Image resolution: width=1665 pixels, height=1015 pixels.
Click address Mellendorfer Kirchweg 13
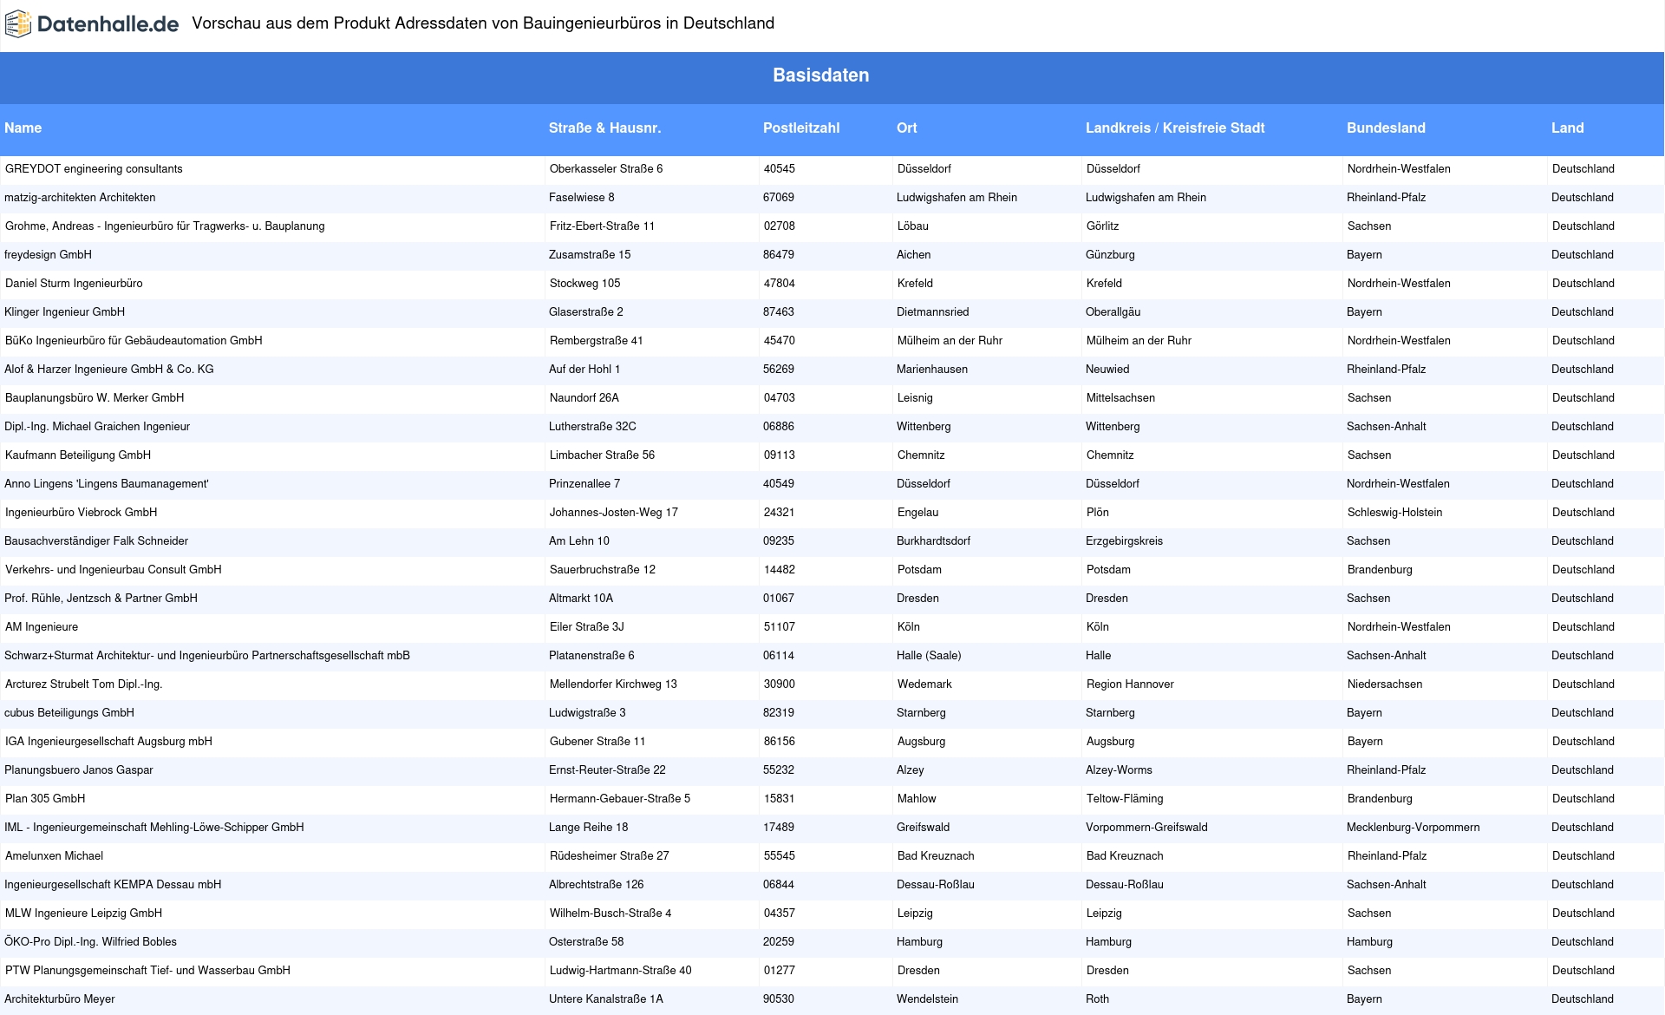point(613,684)
